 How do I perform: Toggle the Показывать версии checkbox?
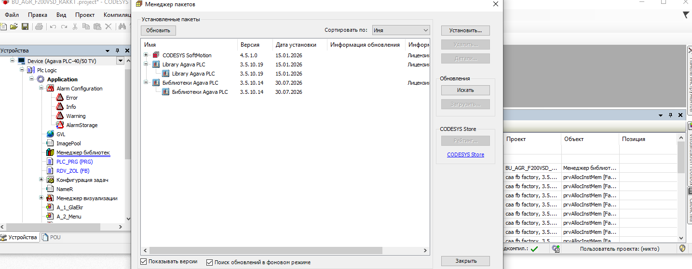(x=143, y=261)
